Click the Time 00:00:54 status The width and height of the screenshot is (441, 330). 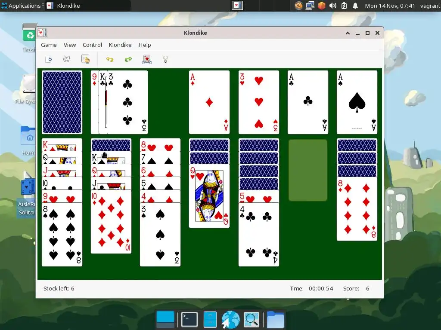(311, 288)
